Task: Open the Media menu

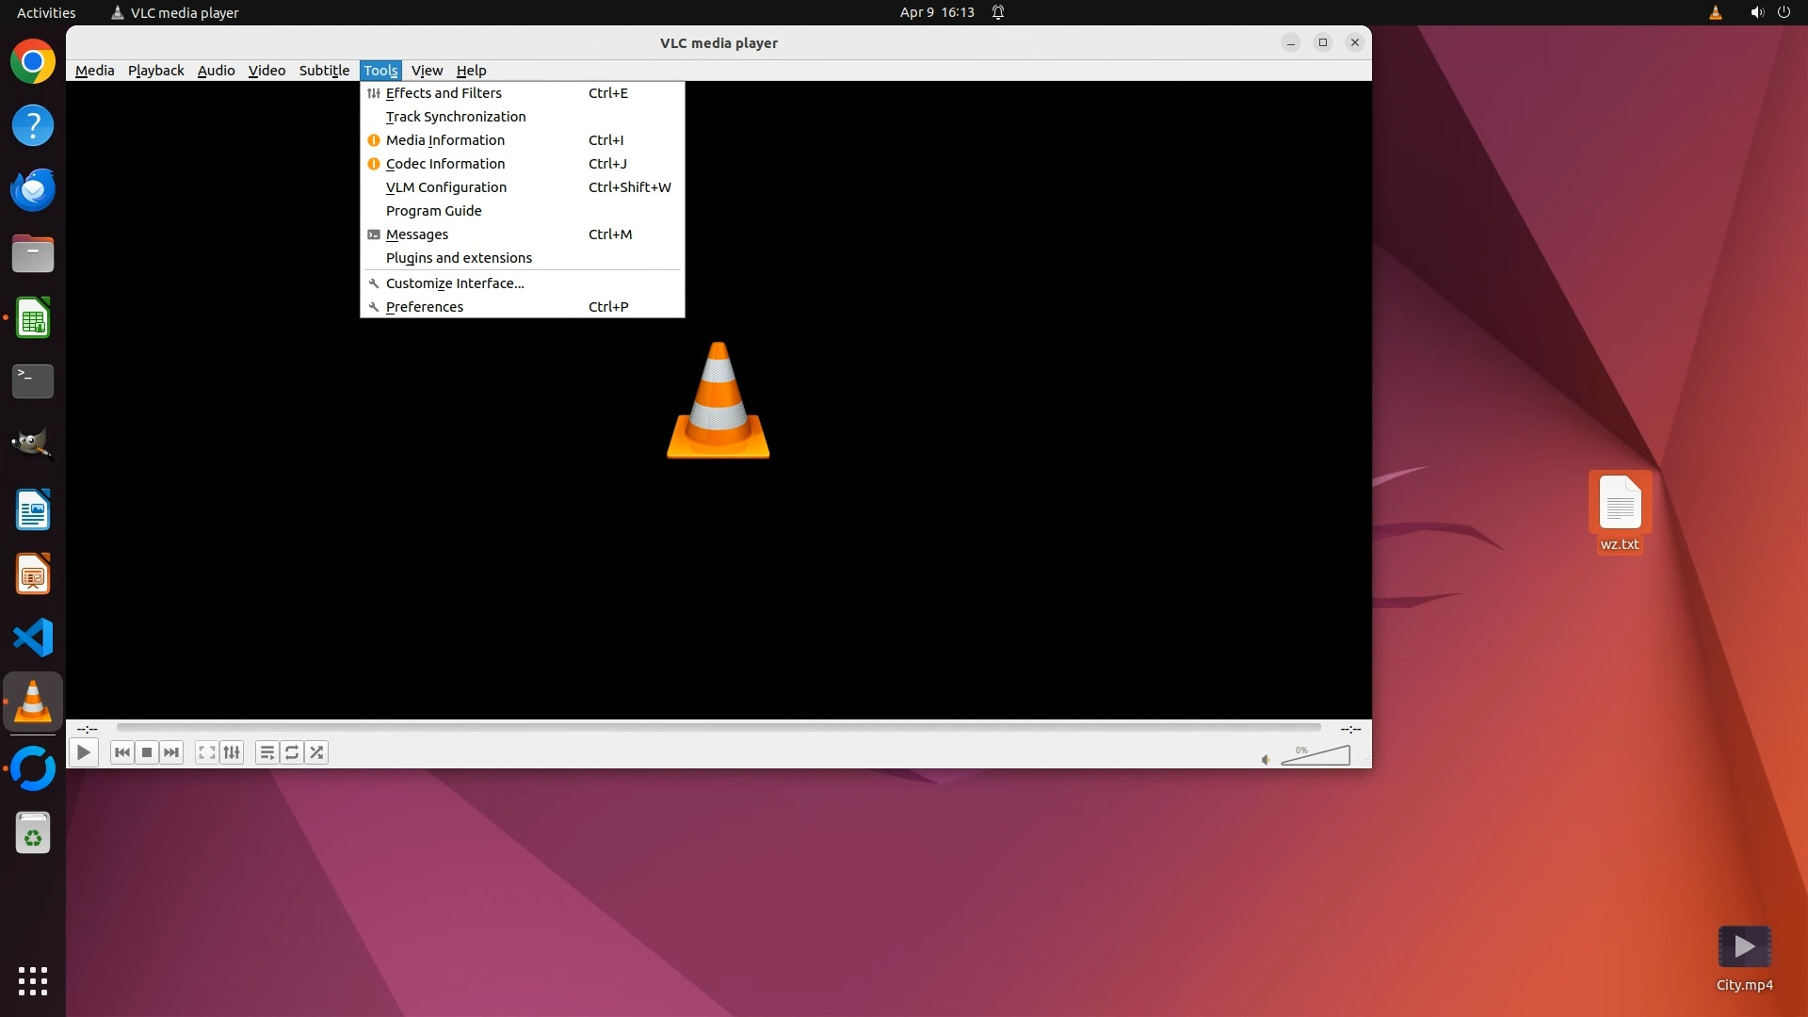Action: click(x=94, y=71)
